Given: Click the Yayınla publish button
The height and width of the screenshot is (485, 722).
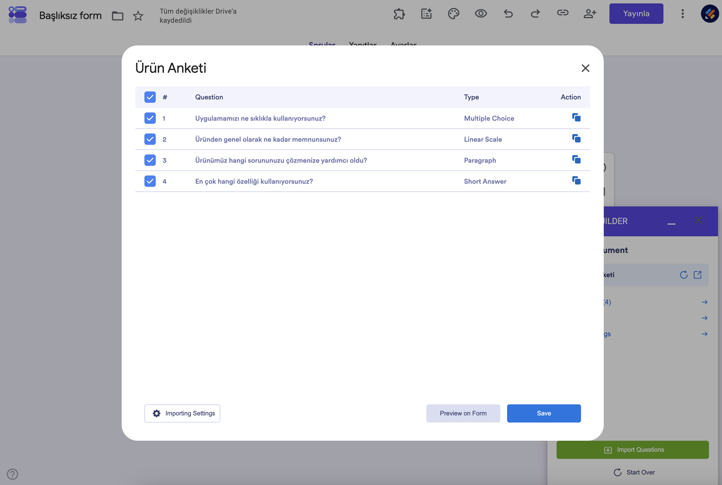Looking at the screenshot, I should tap(636, 14).
